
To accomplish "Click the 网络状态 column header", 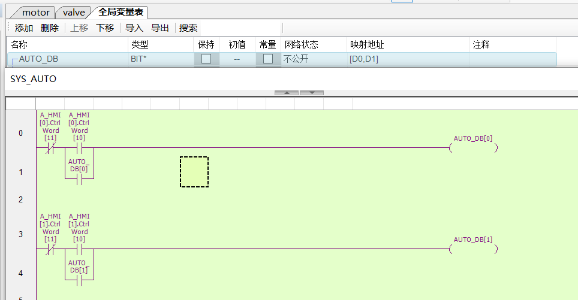I will [314, 44].
